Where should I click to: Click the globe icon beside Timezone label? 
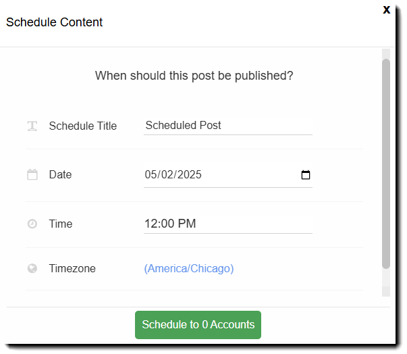tap(32, 268)
